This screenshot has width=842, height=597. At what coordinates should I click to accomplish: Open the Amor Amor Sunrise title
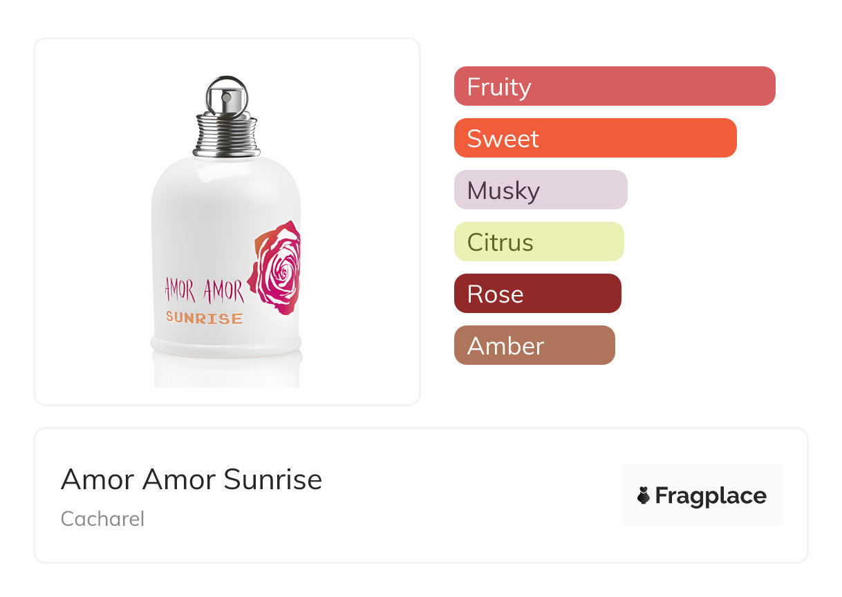tap(191, 480)
